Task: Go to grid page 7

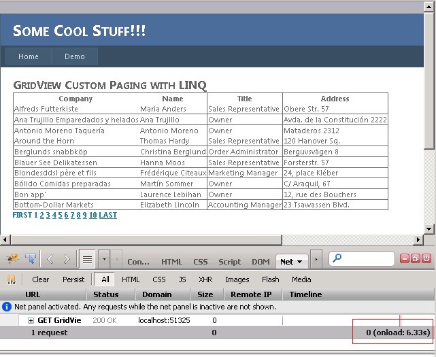Action: [72, 215]
